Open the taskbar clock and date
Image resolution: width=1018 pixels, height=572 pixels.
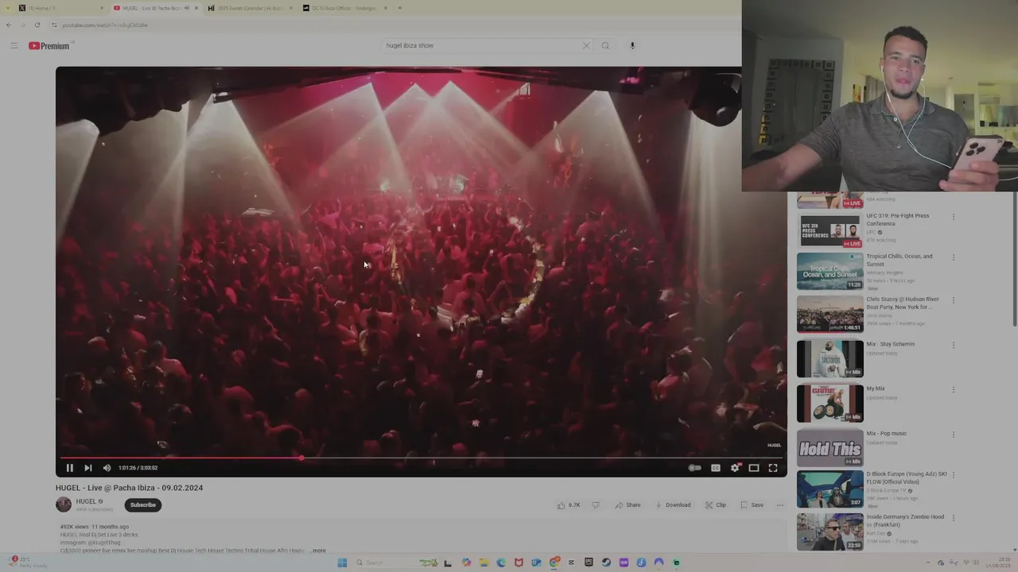pyautogui.click(x=998, y=562)
